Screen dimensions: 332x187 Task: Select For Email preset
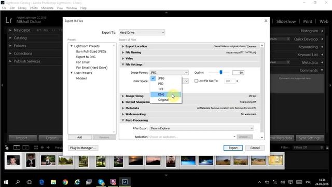coord(83,62)
